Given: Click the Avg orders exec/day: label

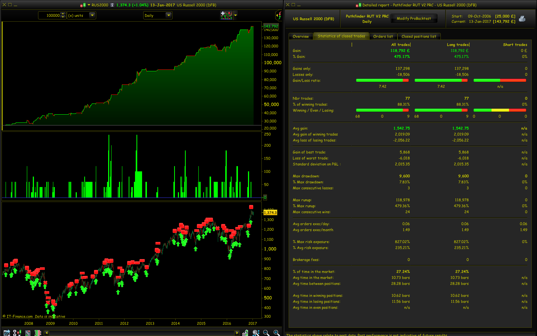Looking at the screenshot, I should [x=311, y=224].
